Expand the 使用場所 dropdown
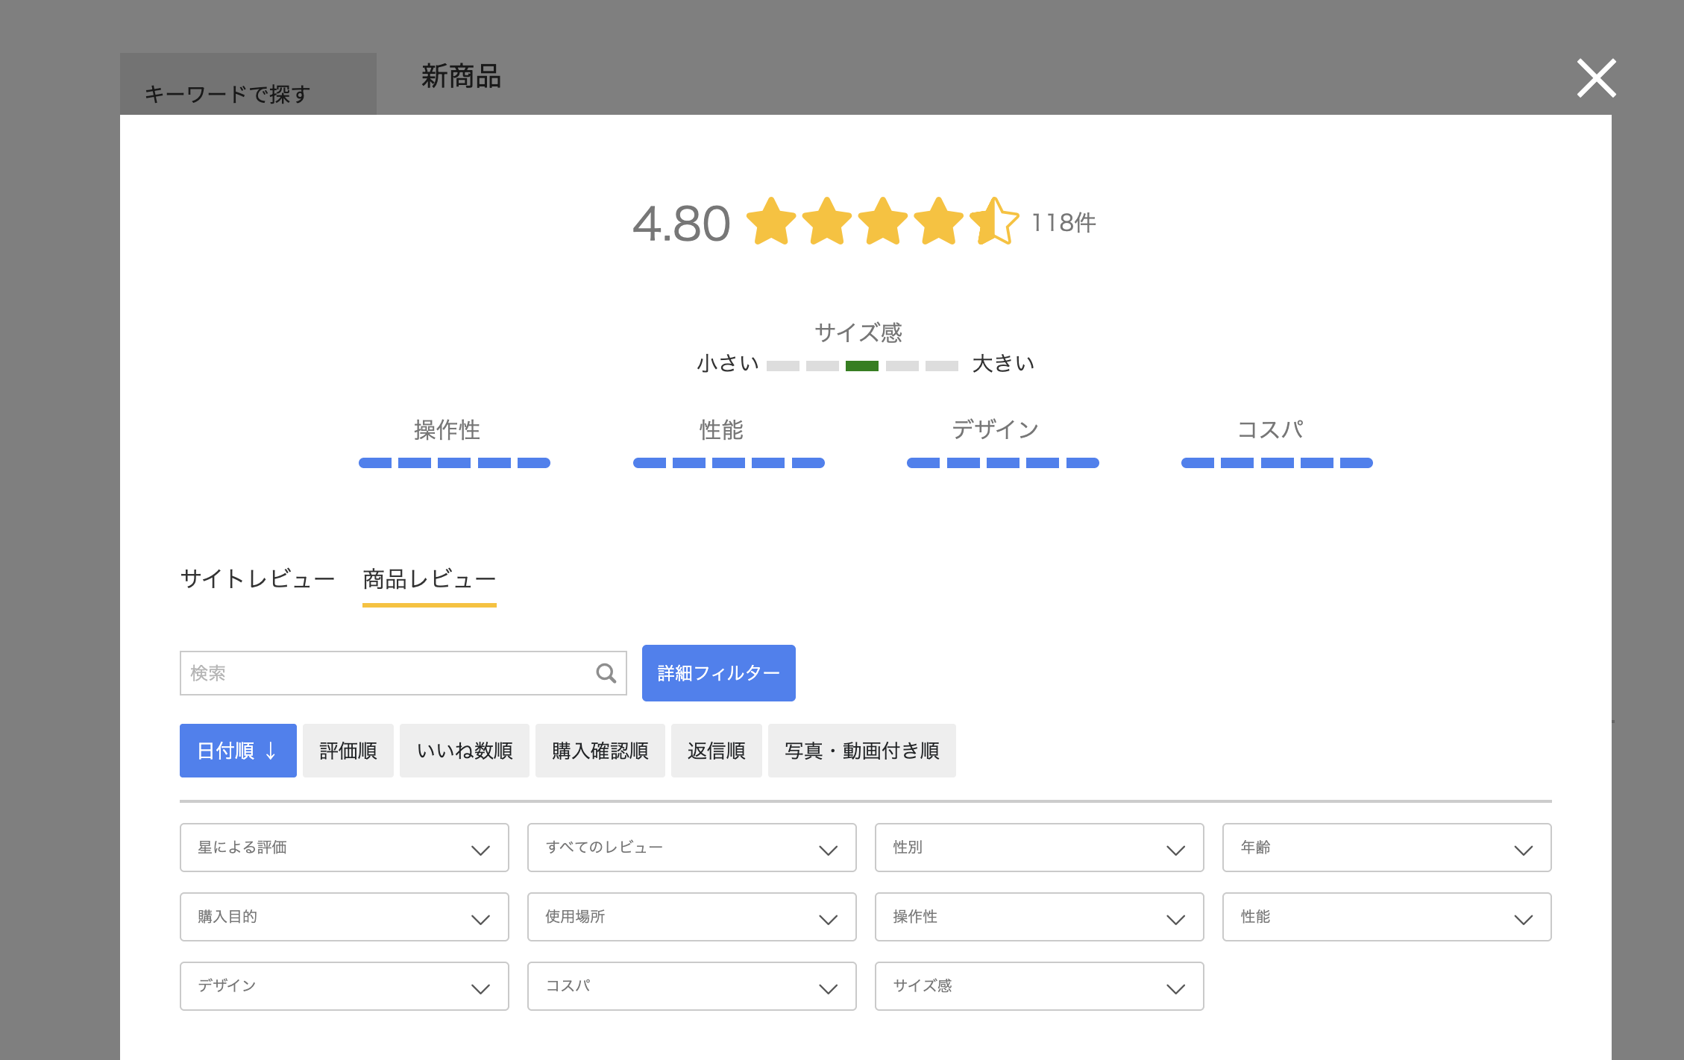This screenshot has height=1060, width=1684. (x=692, y=917)
